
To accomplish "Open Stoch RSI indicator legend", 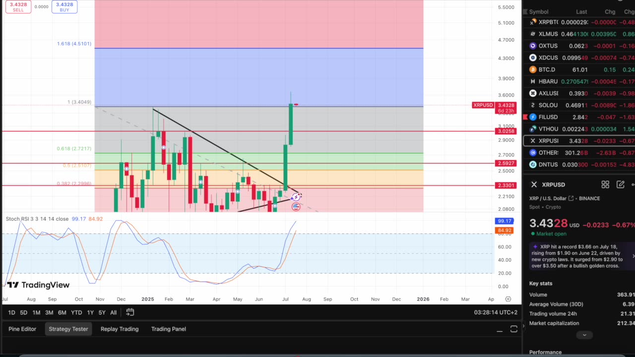I will click(37, 219).
